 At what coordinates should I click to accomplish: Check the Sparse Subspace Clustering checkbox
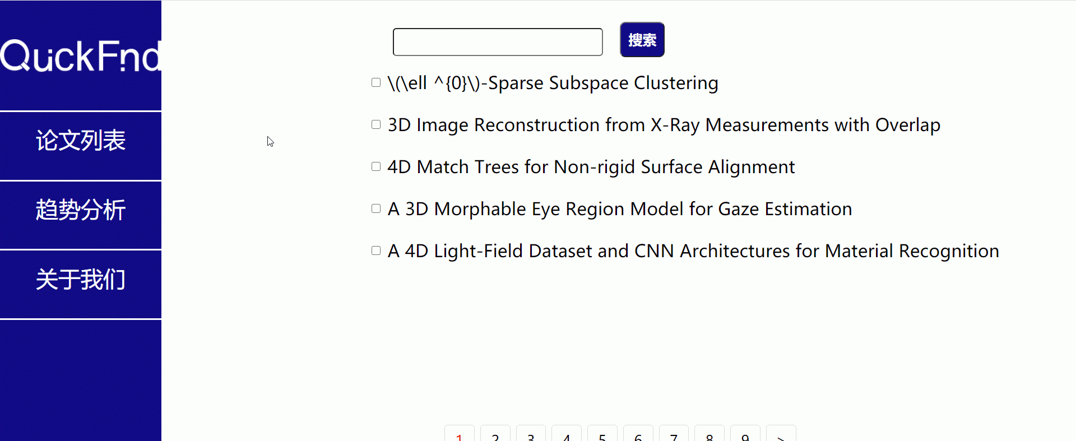click(376, 82)
